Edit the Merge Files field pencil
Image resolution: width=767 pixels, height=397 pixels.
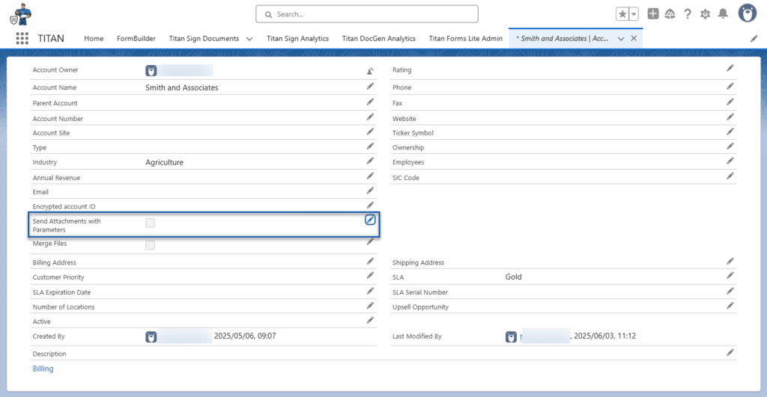pos(370,241)
